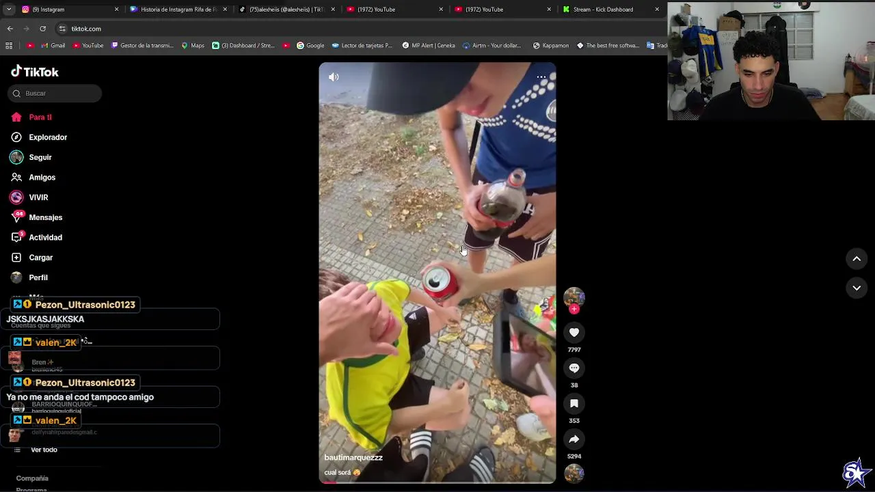The width and height of the screenshot is (875, 492).
Task: Follow the author with the plus badge
Action: pos(574,310)
